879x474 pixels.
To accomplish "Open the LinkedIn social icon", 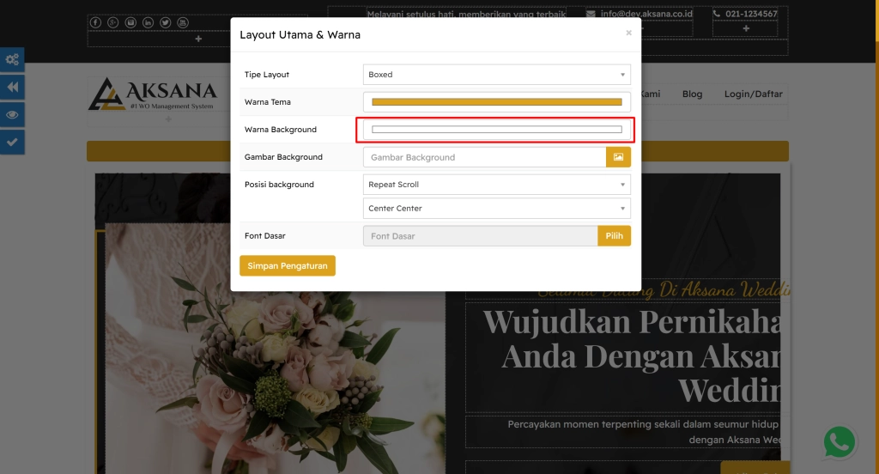I will coord(148,22).
